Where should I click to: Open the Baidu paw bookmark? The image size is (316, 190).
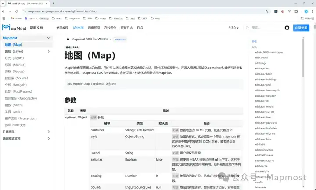(x=36, y=18)
